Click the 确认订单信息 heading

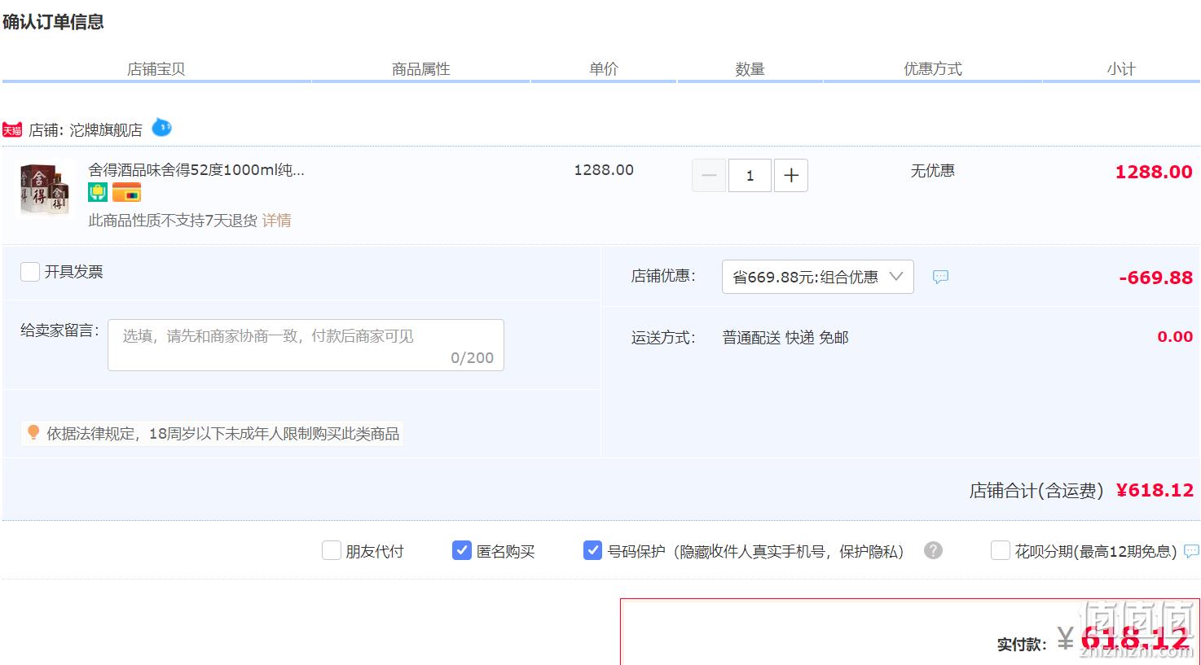pos(53,22)
